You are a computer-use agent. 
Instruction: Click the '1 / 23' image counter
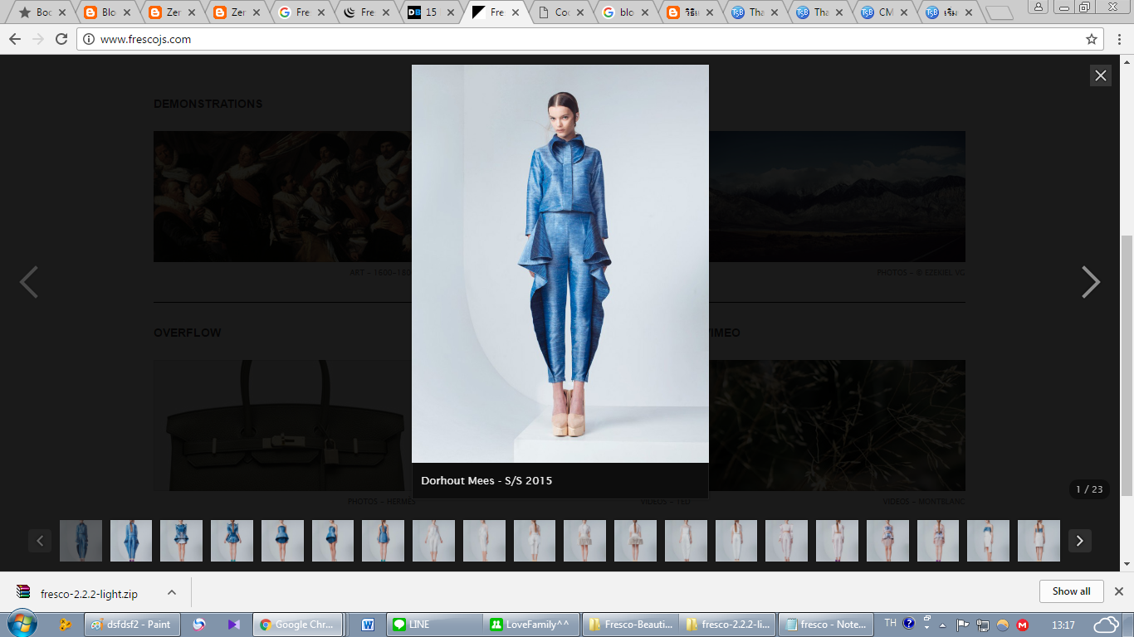1089,489
